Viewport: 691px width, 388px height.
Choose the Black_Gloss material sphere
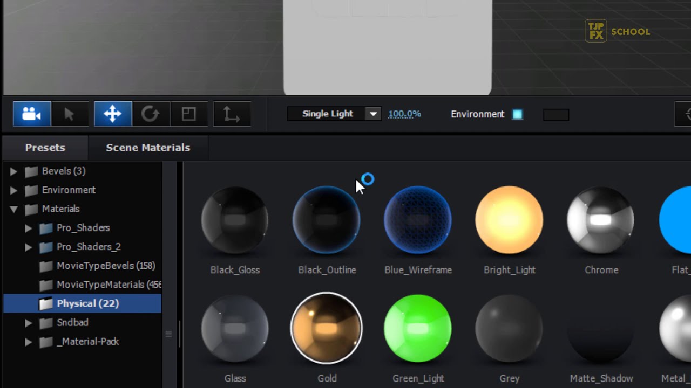tap(235, 220)
